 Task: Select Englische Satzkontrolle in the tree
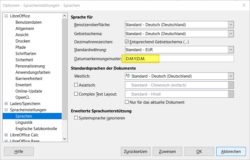(x=36, y=129)
